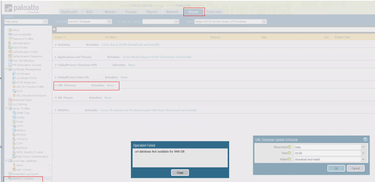
Task: Open SNMP Trap icon
Action: click(14, 113)
